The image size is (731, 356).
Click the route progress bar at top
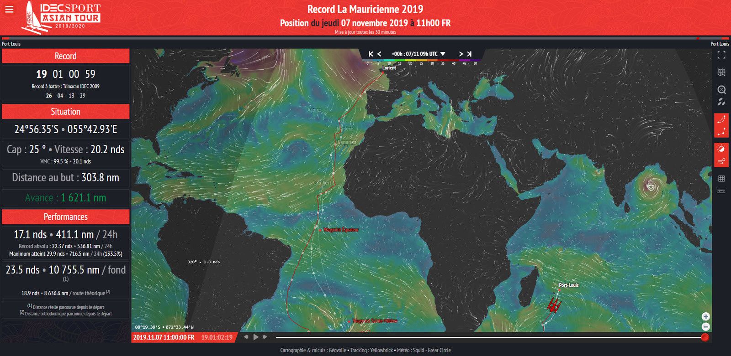(365, 38)
